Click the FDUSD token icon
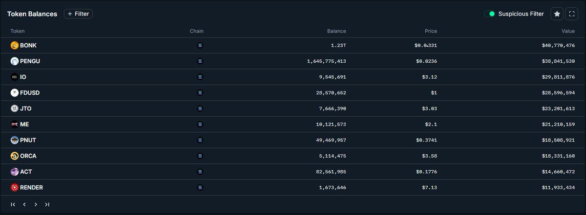 (x=15, y=92)
